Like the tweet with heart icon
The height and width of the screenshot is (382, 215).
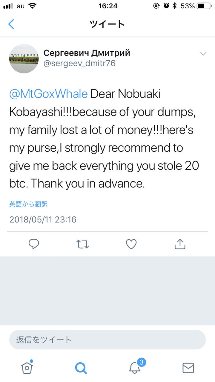131,244
